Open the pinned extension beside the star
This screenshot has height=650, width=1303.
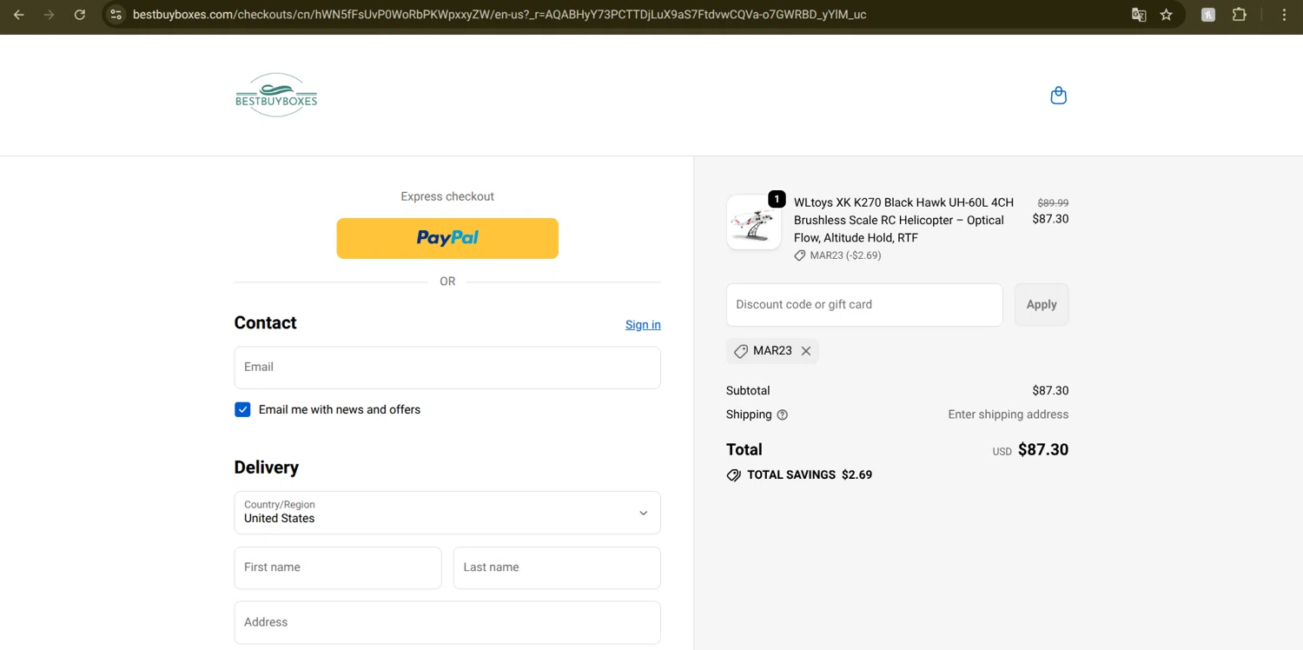point(1208,15)
